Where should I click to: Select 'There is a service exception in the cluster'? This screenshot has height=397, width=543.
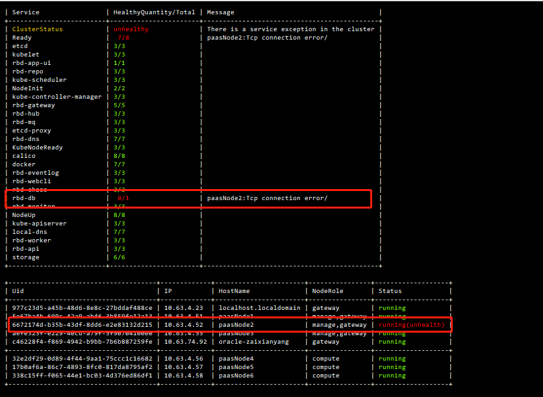pyautogui.click(x=290, y=29)
